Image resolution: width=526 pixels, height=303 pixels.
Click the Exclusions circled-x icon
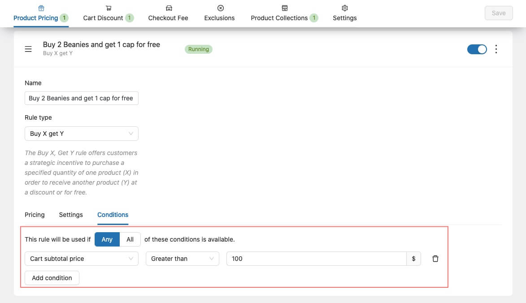pos(220,8)
